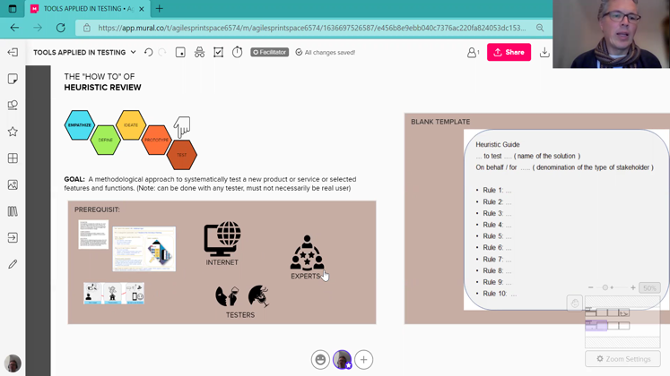Select the pointing hand icon above TEST

(x=182, y=127)
